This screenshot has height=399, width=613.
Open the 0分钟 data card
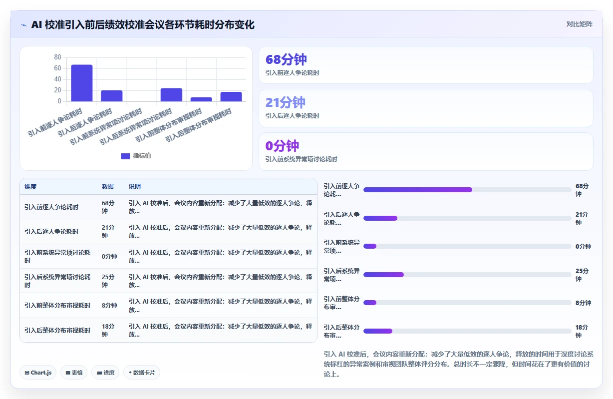click(426, 152)
